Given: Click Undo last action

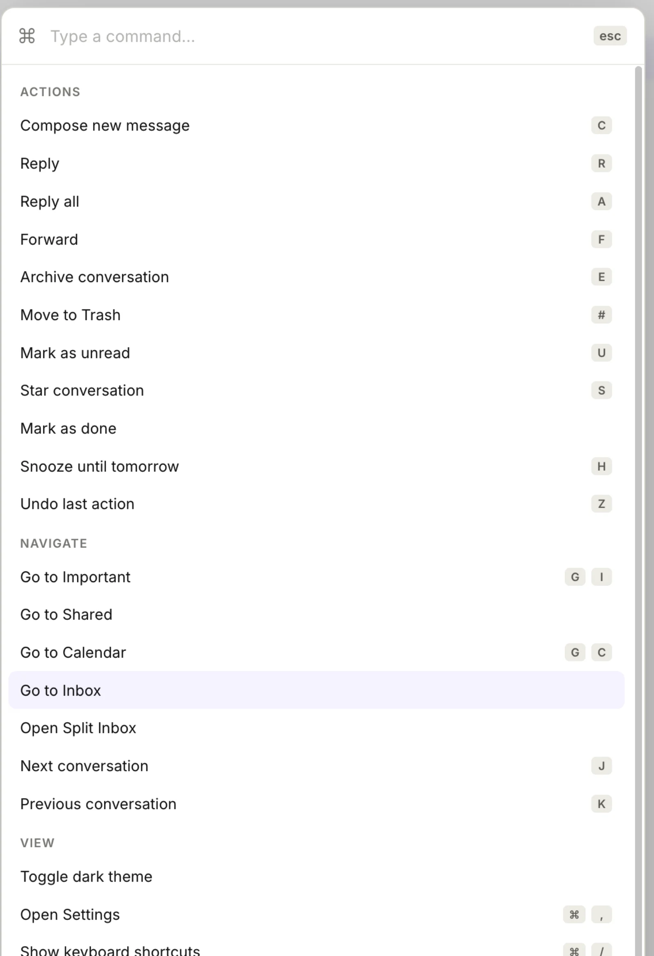Looking at the screenshot, I should pos(316,504).
